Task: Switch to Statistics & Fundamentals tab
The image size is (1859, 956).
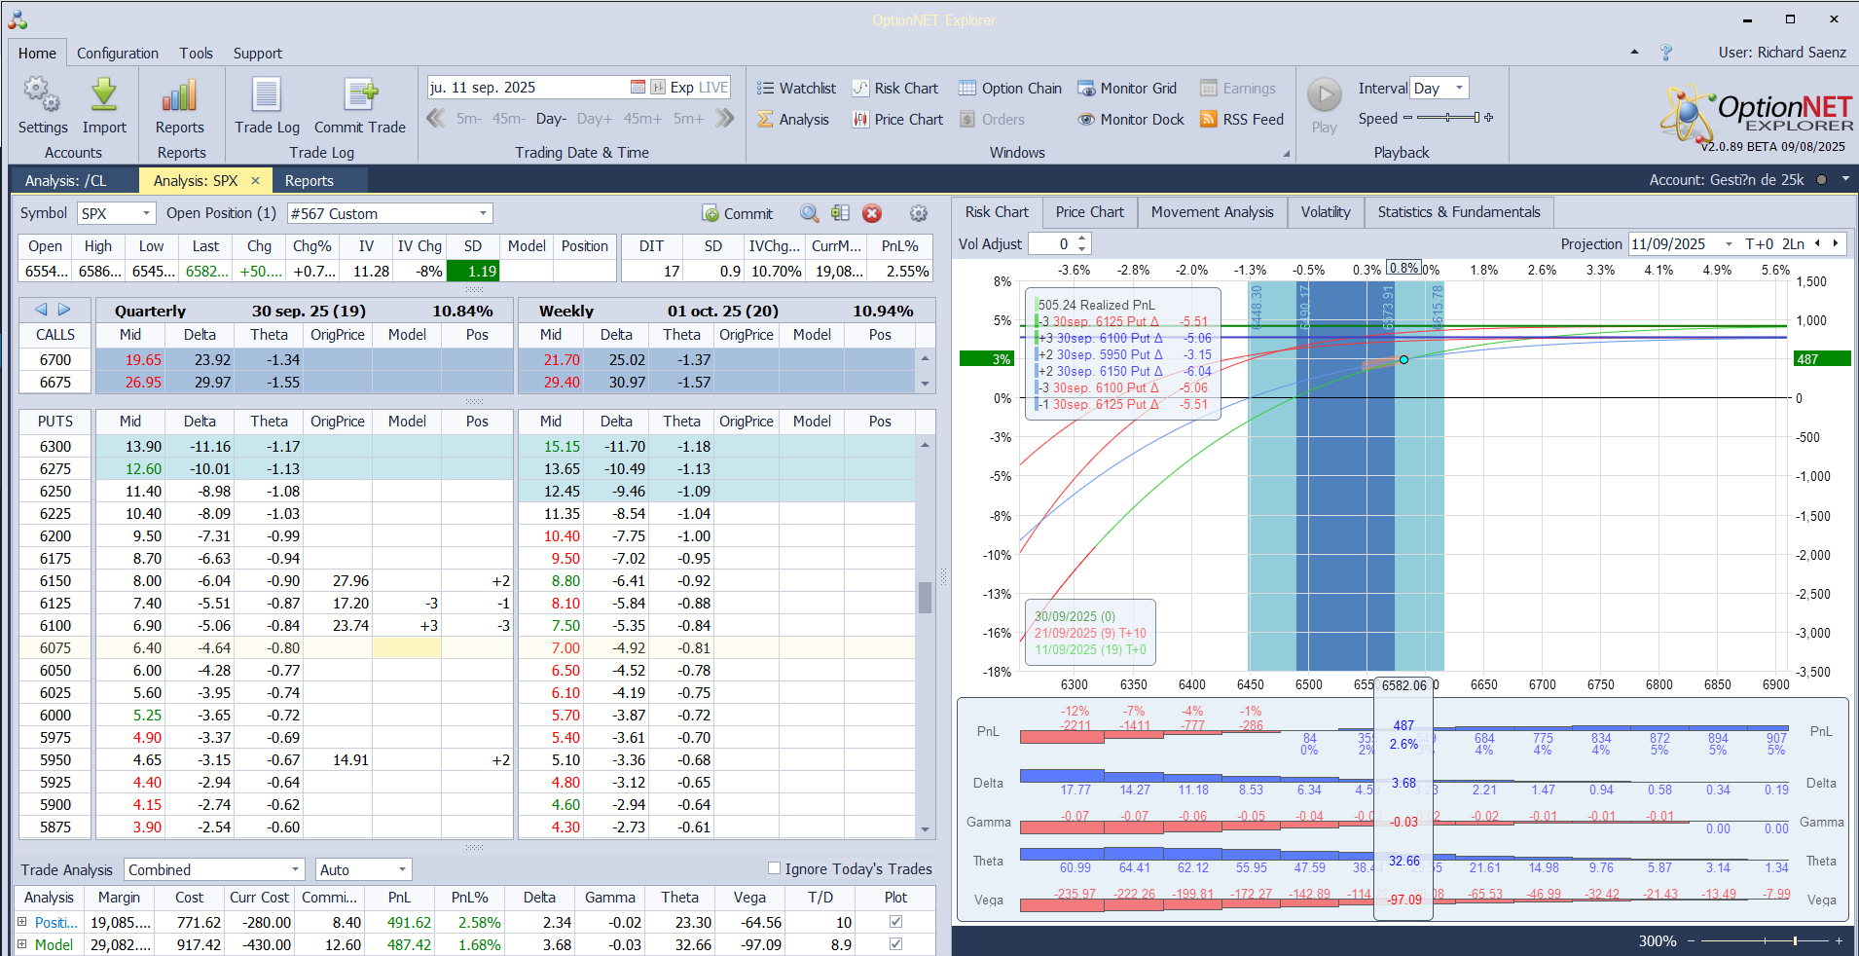Action: 1459,212
